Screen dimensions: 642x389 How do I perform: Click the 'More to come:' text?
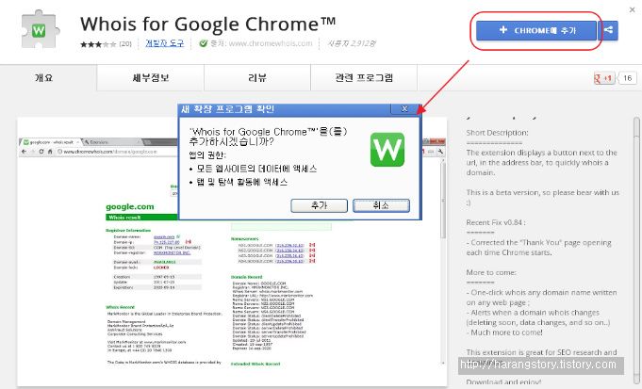point(491,272)
